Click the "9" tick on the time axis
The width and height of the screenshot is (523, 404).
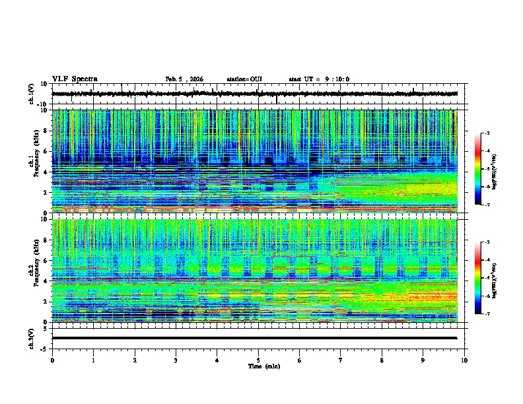coord(423,360)
